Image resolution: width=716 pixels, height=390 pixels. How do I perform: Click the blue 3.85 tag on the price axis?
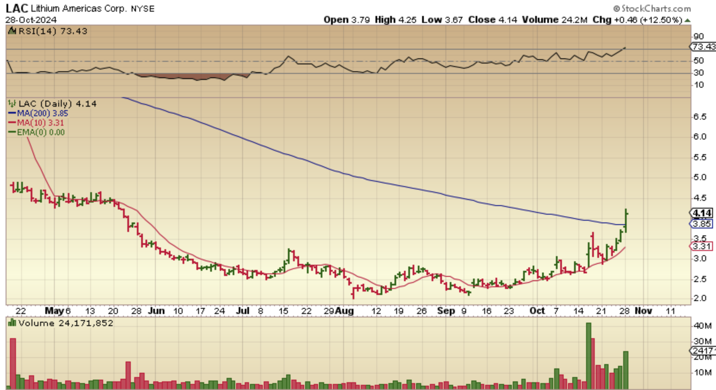(702, 224)
